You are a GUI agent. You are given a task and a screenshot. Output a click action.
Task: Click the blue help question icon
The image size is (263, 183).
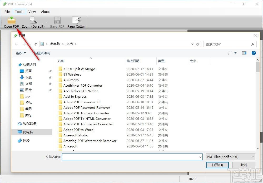(254, 53)
